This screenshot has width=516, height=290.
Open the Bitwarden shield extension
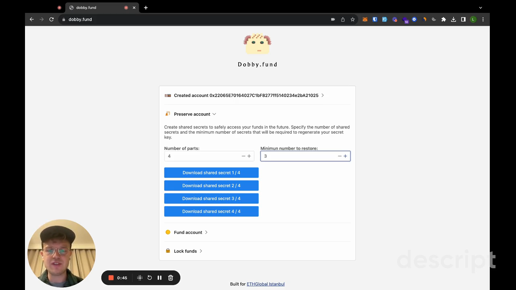tap(375, 19)
